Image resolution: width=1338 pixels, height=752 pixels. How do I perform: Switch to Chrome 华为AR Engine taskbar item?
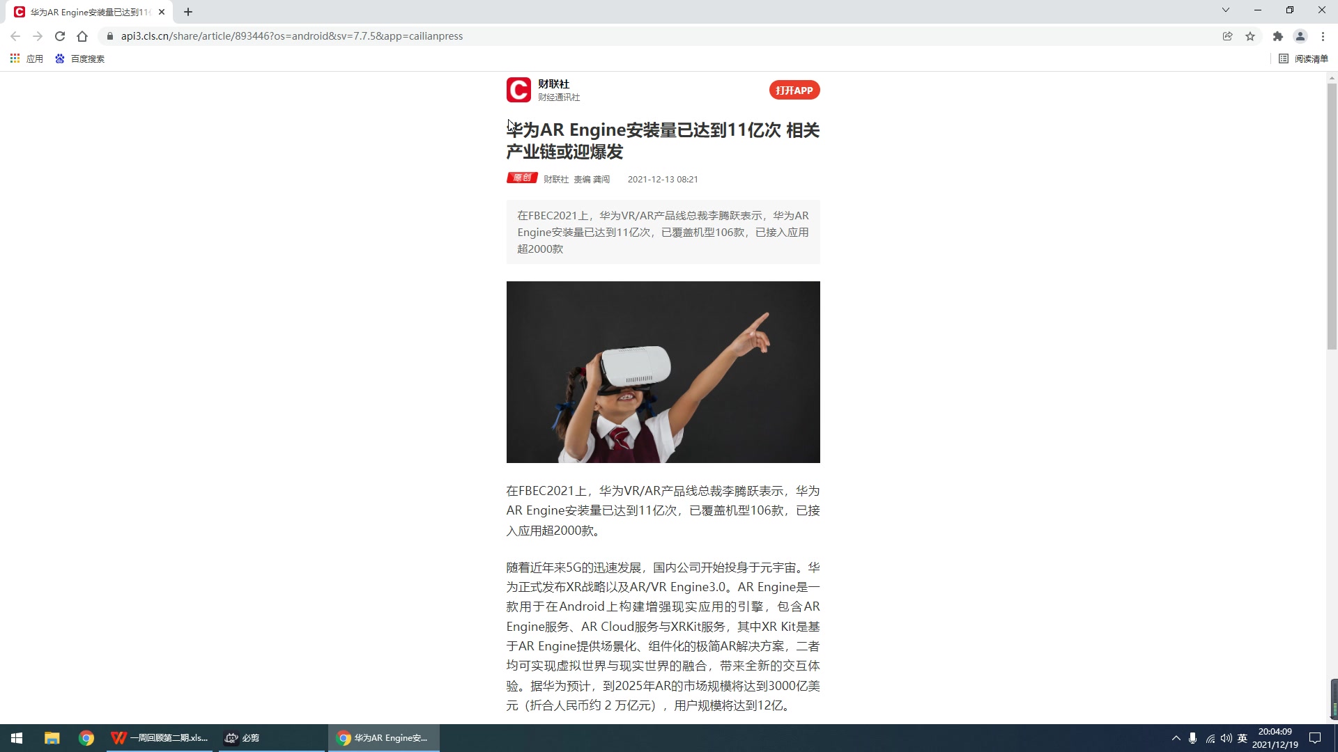click(x=384, y=738)
